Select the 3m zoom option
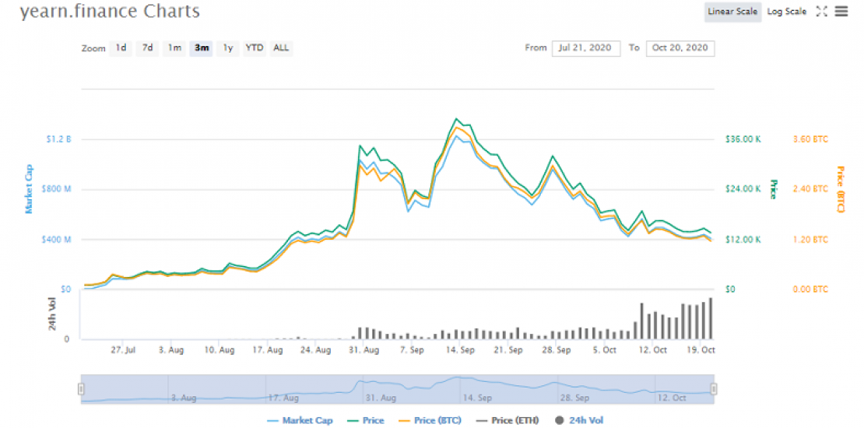864x428 pixels. 202,48
